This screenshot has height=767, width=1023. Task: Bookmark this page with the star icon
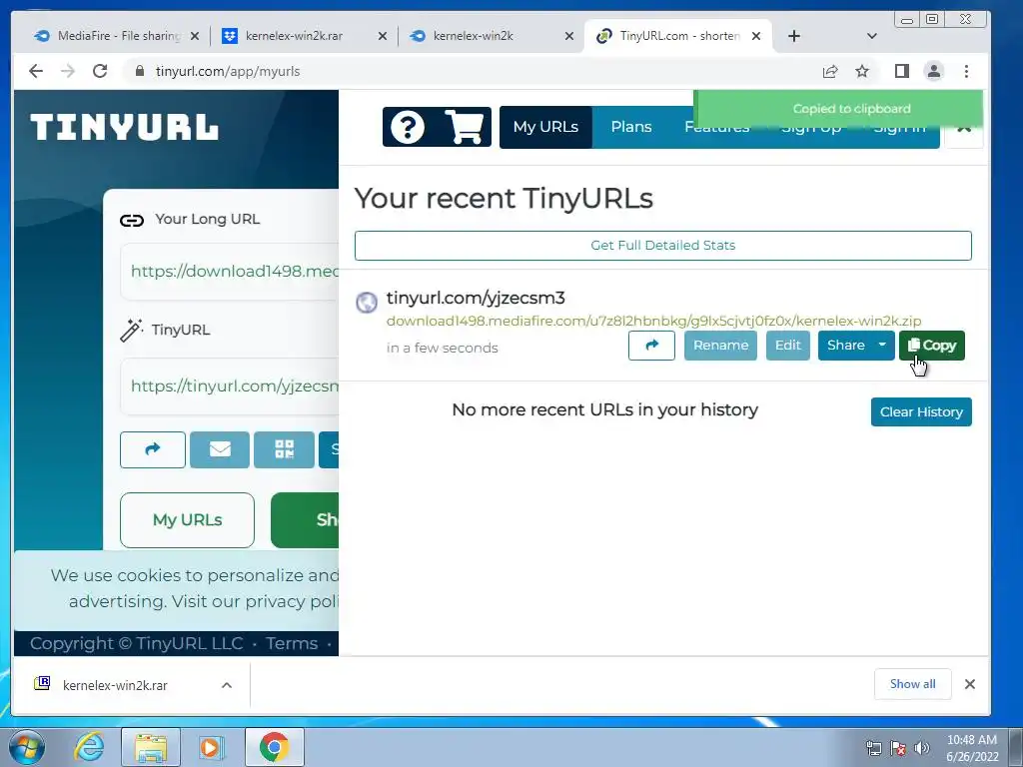[862, 71]
